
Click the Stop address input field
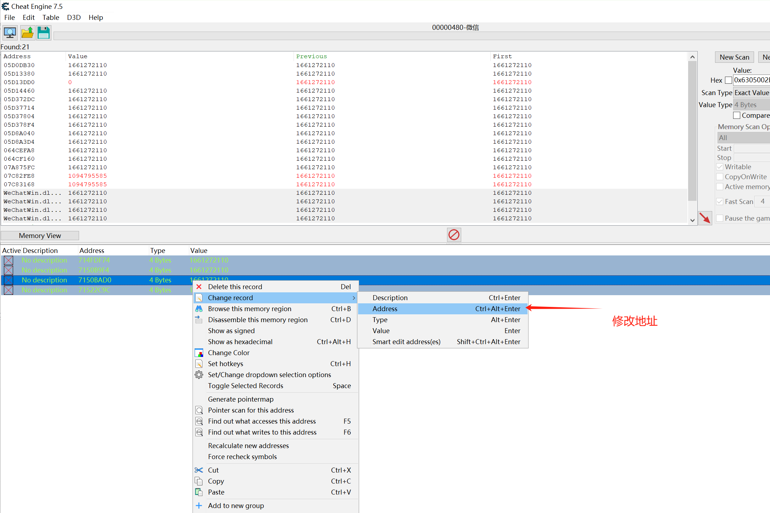(x=752, y=158)
